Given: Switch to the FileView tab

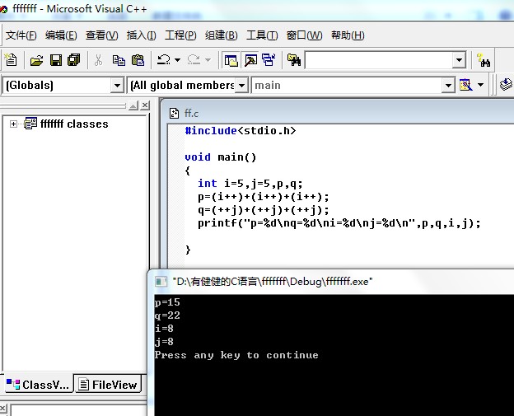Looking at the screenshot, I should pyautogui.click(x=109, y=384).
